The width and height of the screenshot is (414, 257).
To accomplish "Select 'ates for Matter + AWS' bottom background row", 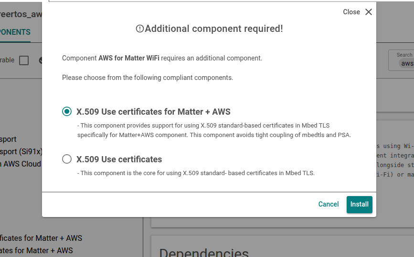I will (36, 250).
